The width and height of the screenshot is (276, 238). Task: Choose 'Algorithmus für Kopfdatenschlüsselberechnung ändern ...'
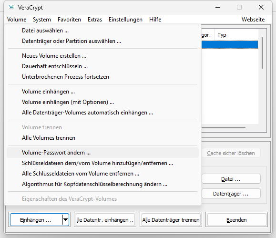tap(102, 184)
